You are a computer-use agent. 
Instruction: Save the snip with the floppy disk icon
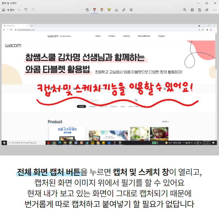point(192,10)
